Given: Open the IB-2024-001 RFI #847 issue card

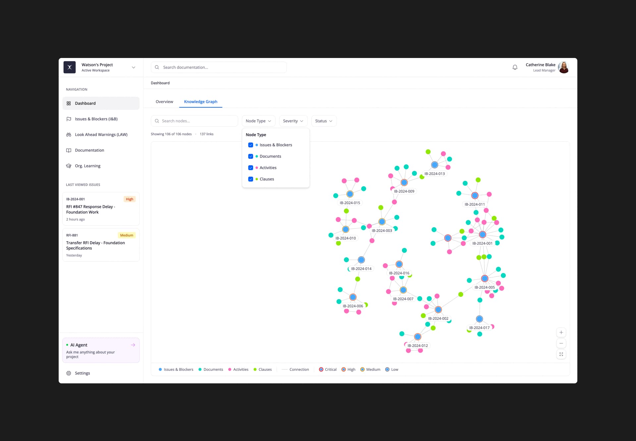Looking at the screenshot, I should pyautogui.click(x=101, y=209).
